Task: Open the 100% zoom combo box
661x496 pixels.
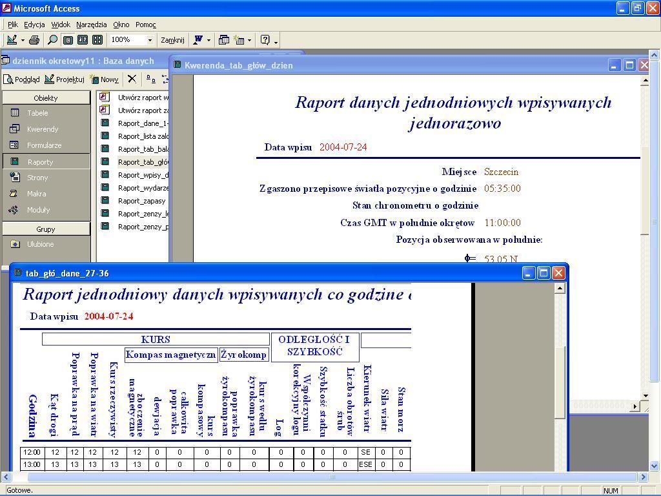Action: (x=132, y=40)
